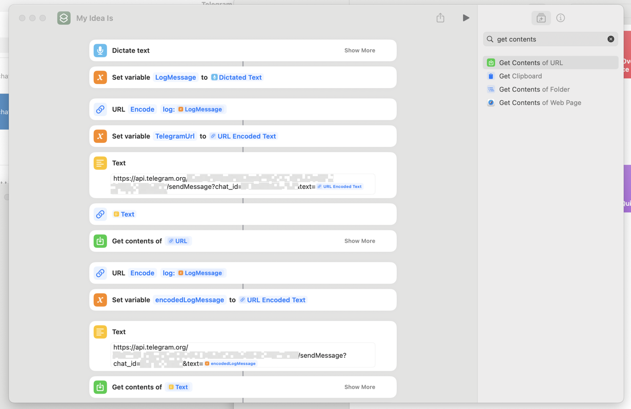Image resolution: width=631 pixels, height=409 pixels.
Task: Click the Dictate Text microphone icon
Action: [100, 50]
